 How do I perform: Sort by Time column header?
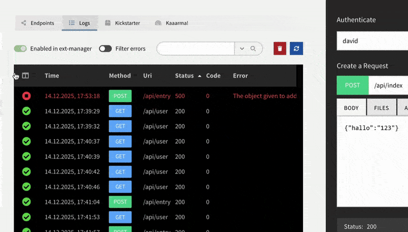(x=52, y=76)
